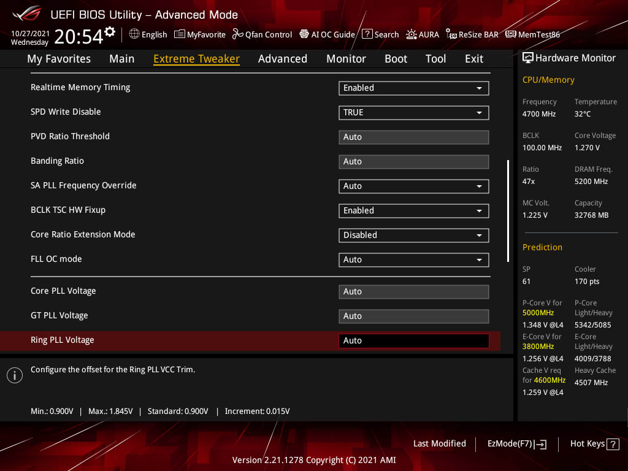Open Qfan Control fan icon
The width and height of the screenshot is (628, 471).
(x=237, y=34)
